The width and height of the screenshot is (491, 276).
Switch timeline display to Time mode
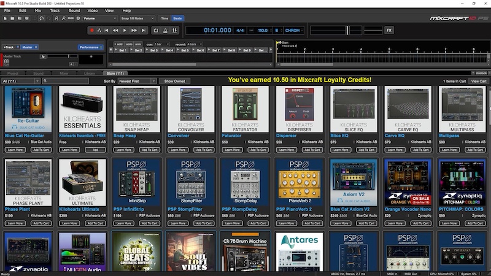point(164,18)
